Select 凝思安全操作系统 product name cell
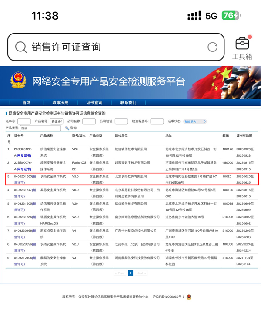This screenshot has height=314, width=261. click(x=53, y=190)
